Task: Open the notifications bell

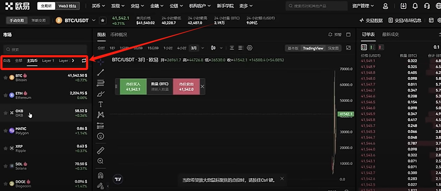Action: 415,6
